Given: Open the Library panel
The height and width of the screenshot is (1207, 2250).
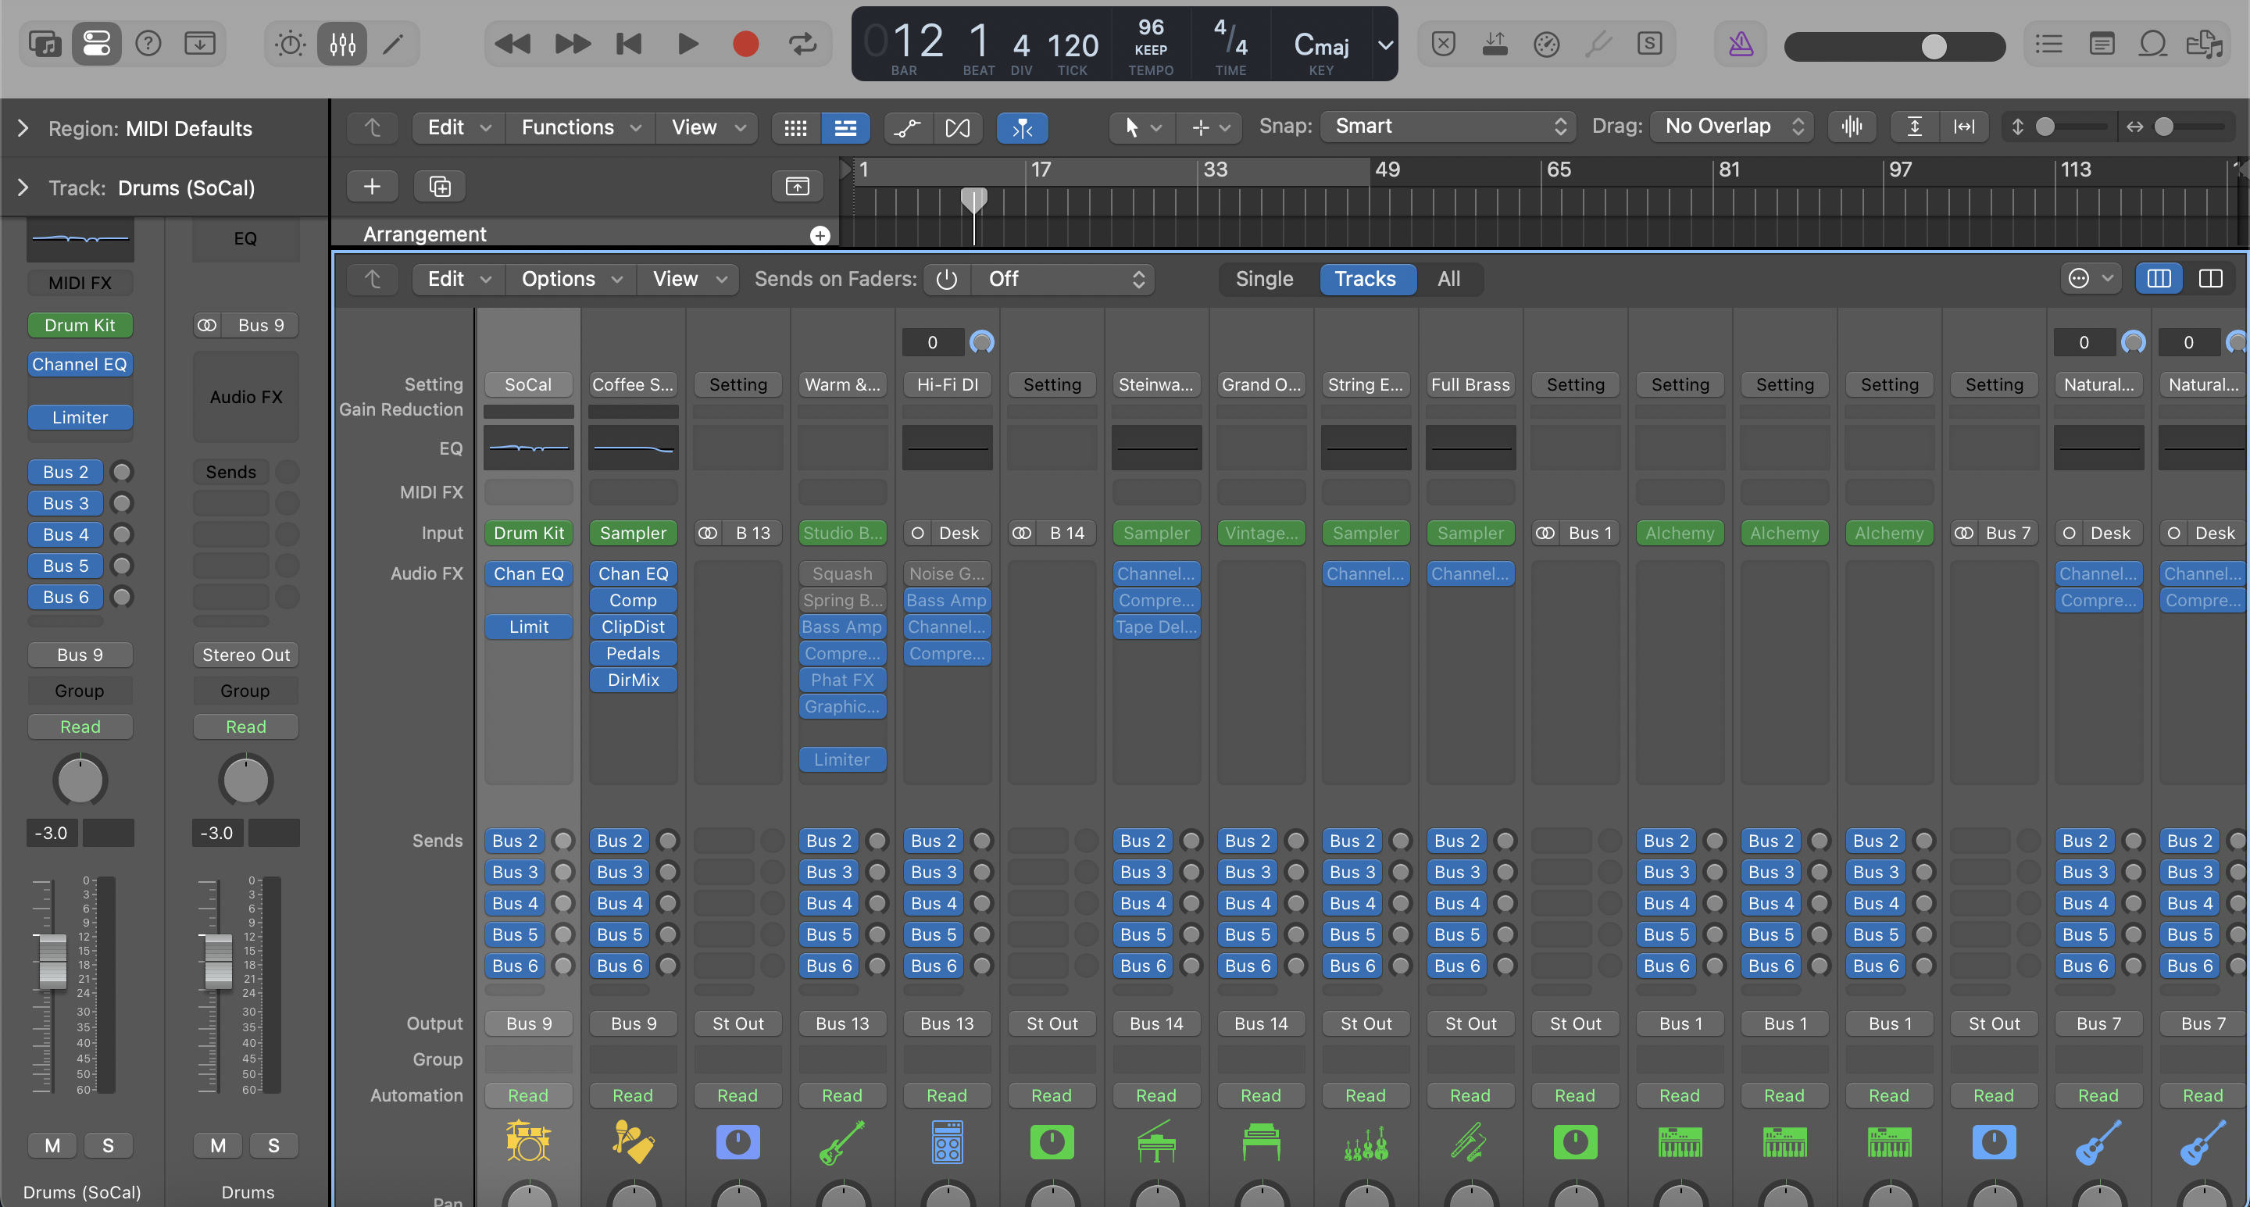Looking at the screenshot, I should click(45, 43).
